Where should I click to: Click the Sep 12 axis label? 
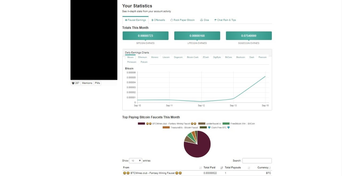[x=201, y=106]
